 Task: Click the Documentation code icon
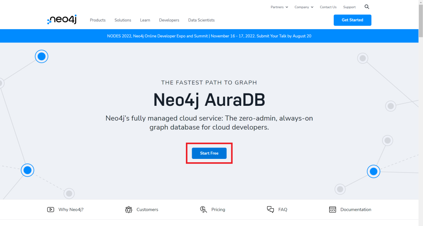coord(333,210)
